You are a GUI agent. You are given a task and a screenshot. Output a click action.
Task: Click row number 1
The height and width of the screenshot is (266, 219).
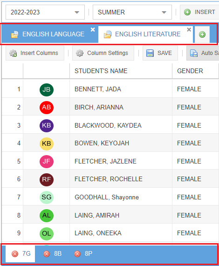click(x=19, y=89)
